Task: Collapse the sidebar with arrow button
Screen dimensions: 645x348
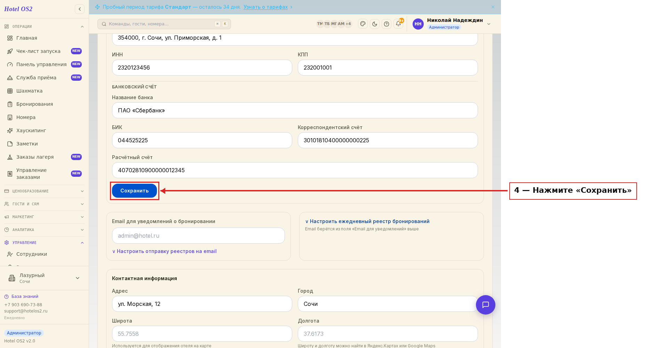Action: click(80, 9)
